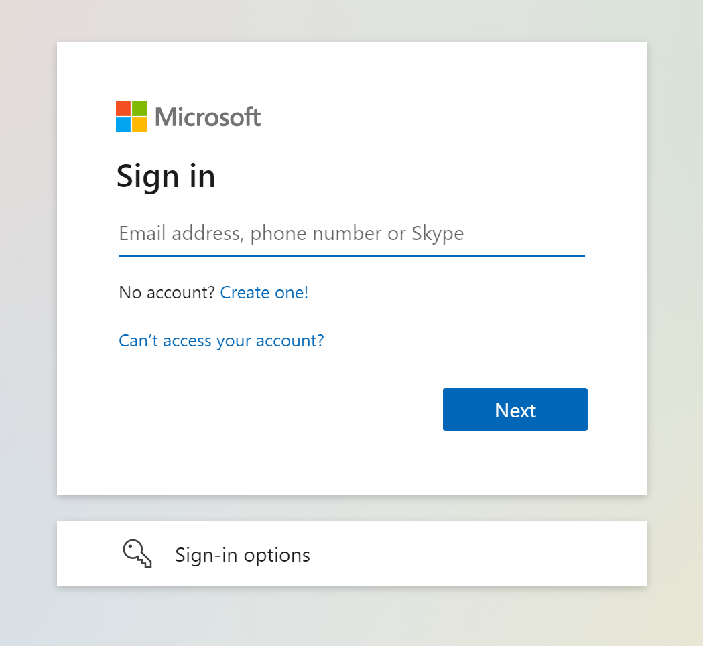Click the red square in Microsoft logo

[x=123, y=109]
